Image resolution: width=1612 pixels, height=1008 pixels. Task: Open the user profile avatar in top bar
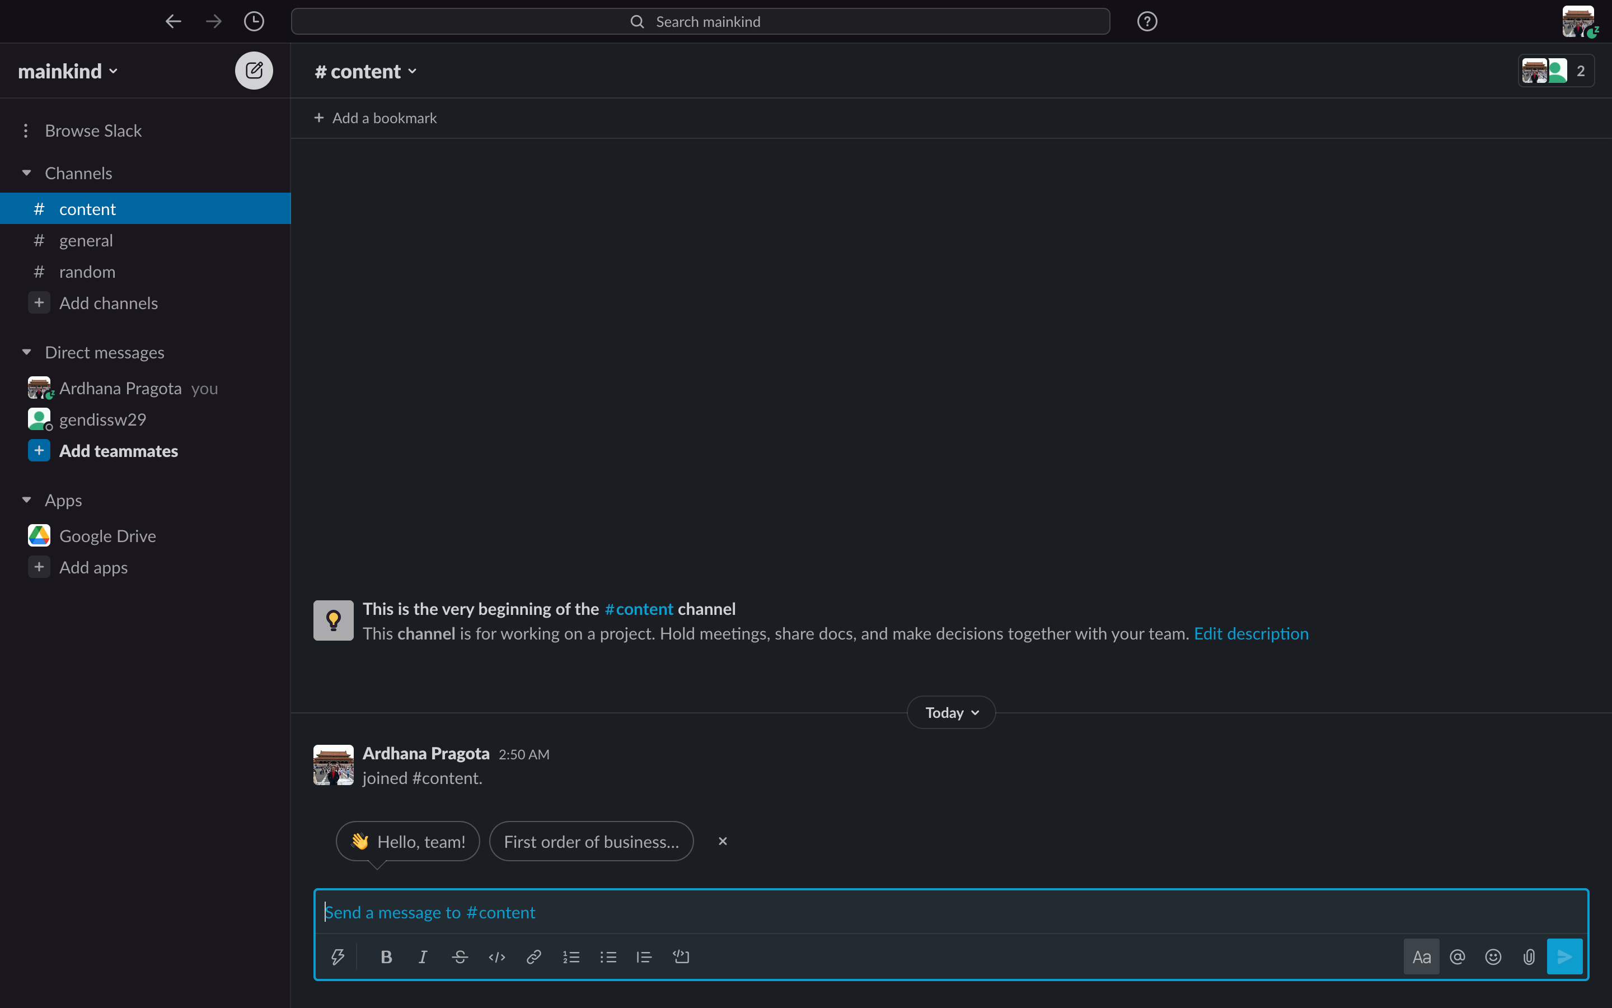[x=1578, y=21]
